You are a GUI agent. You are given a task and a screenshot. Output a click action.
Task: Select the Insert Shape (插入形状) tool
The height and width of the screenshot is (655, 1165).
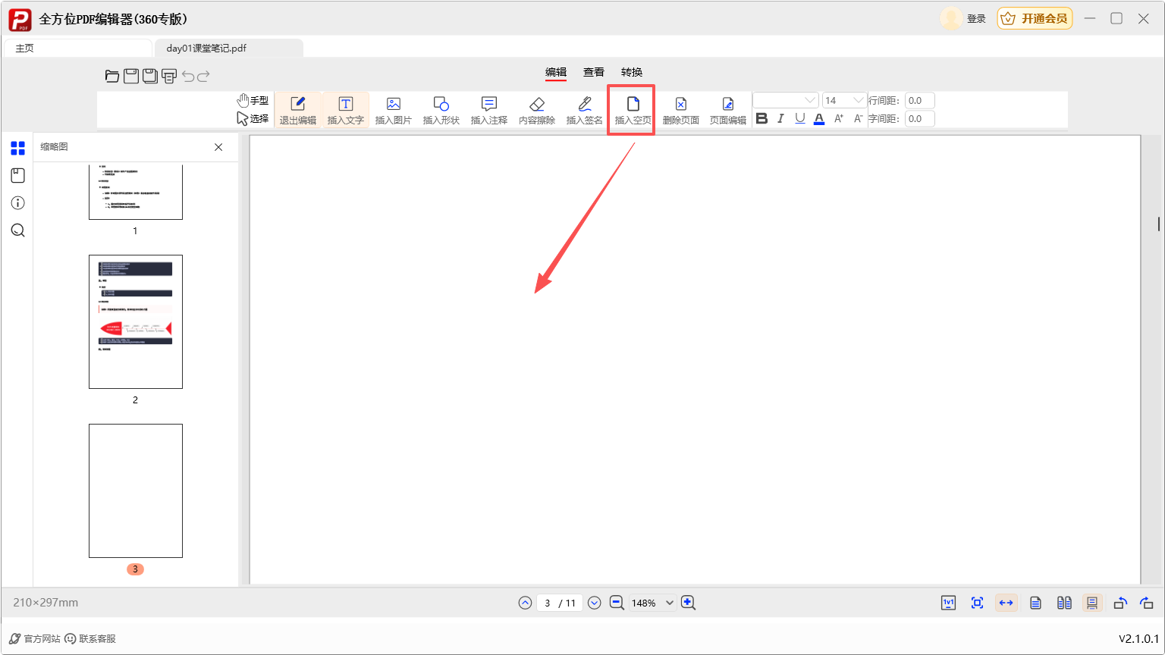coord(441,110)
